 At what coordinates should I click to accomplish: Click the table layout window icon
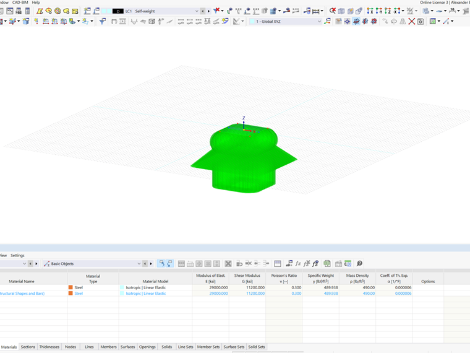pos(278,264)
